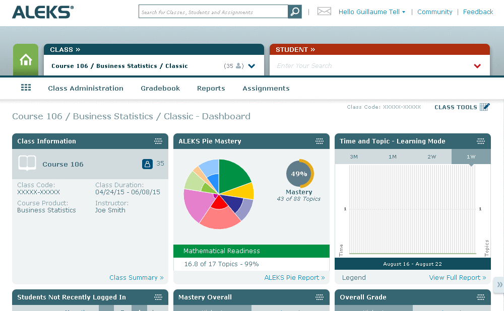Screen dimensions: 504x311
Task: Click the book icon next to Course 106
Action: 27,163
